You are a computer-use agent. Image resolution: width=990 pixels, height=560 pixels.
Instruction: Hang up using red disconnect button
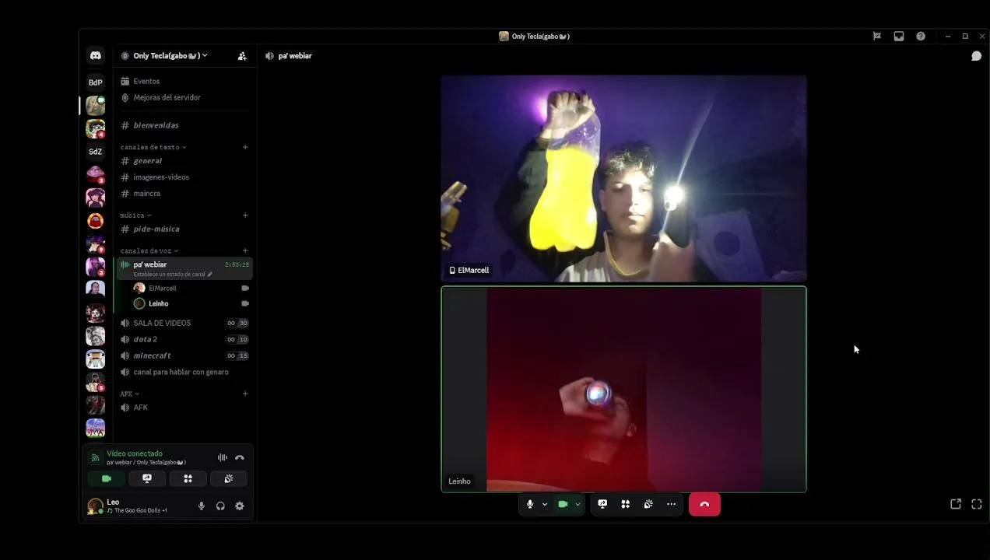[x=704, y=504]
